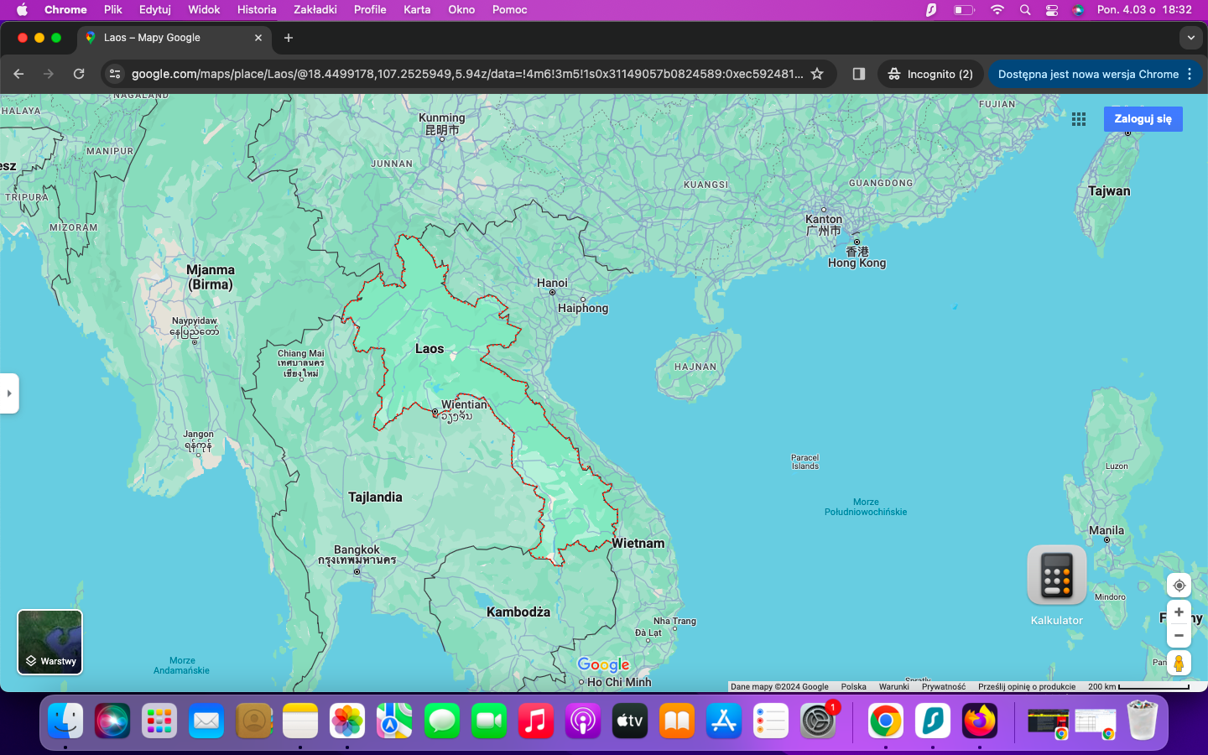The height and width of the screenshot is (755, 1208).
Task: Expand the left side panel arrow
Action: pos(9,393)
